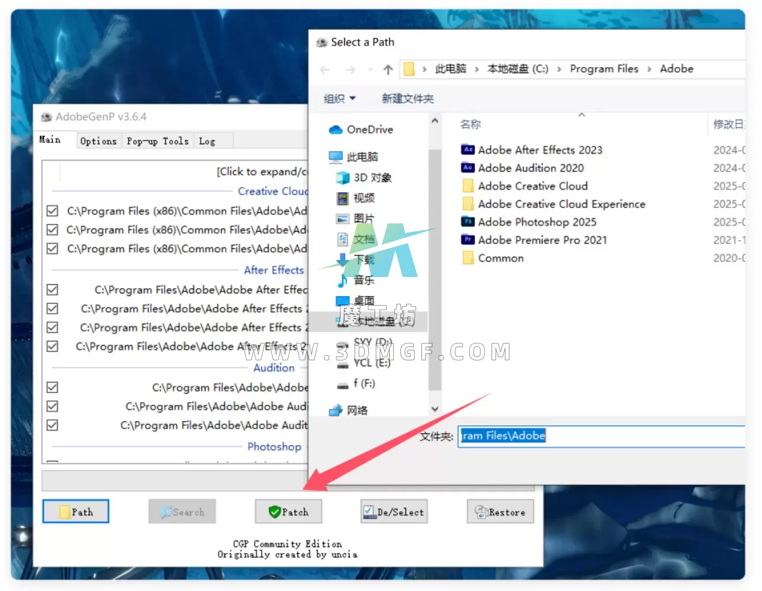Image resolution: width=762 pixels, height=591 pixels.
Task: Toggle the last Audition path checkbox
Action: pos(52,425)
